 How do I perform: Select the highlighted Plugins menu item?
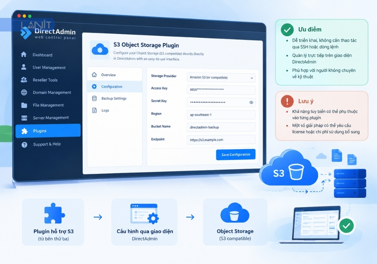coord(48,131)
